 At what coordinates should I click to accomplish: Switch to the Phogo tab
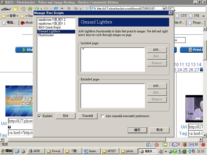tap(196, 23)
